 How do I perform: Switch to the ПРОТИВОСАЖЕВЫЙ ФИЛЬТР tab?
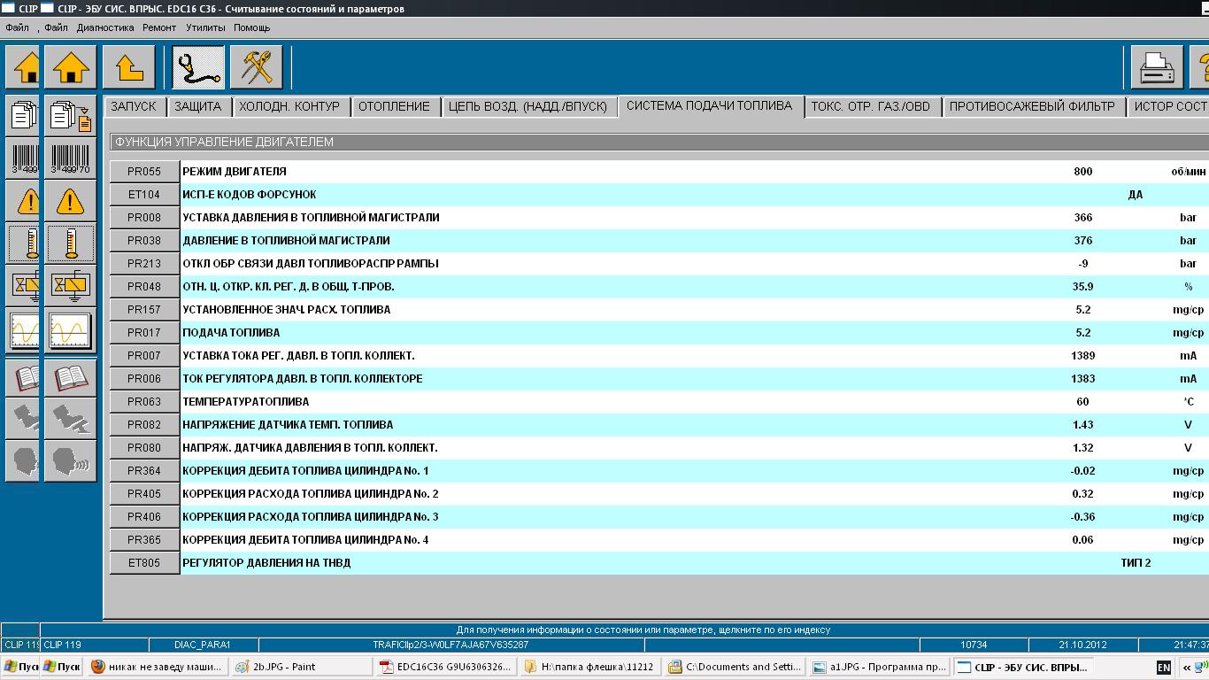pyautogui.click(x=1032, y=106)
